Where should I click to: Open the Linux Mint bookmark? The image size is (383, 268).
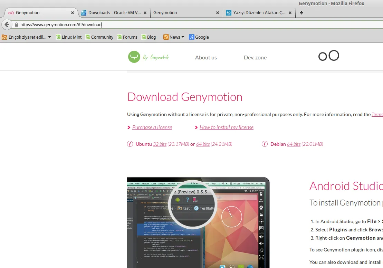[x=69, y=37]
